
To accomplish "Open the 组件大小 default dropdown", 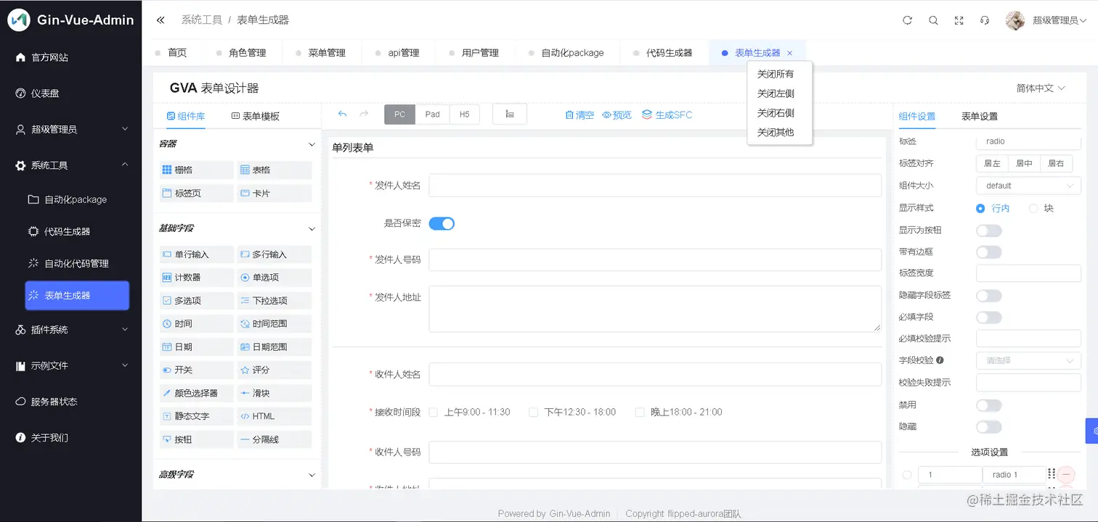I will point(1028,186).
